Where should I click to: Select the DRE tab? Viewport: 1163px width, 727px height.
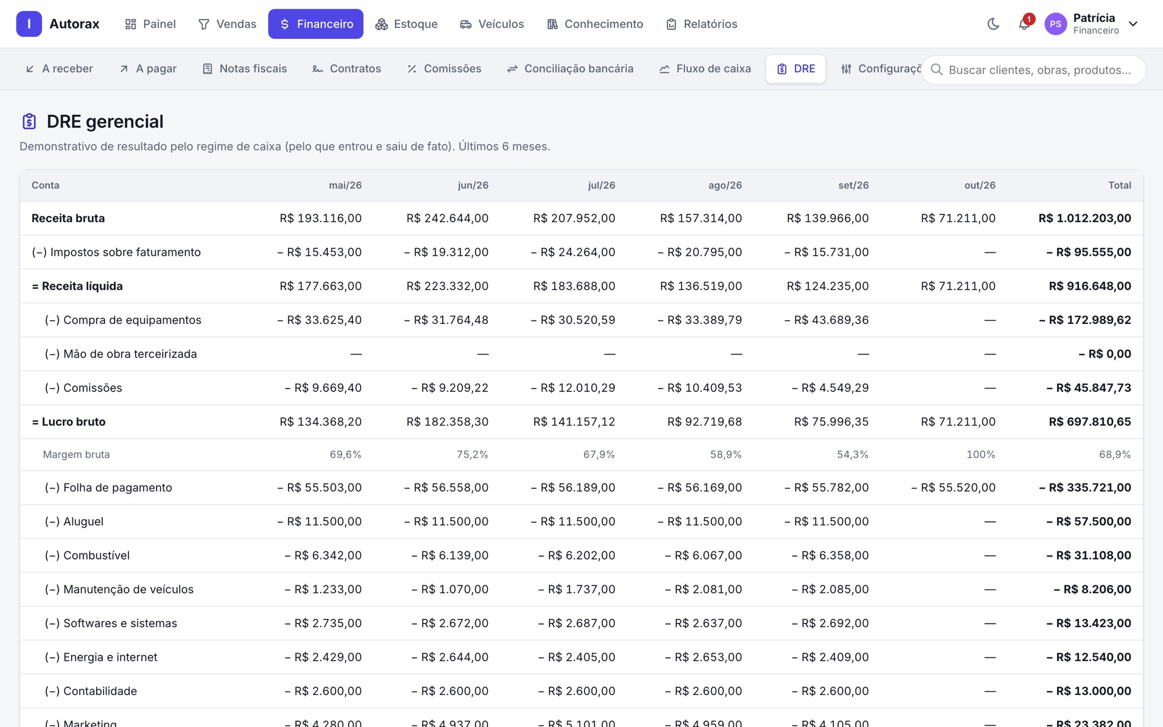click(x=795, y=69)
